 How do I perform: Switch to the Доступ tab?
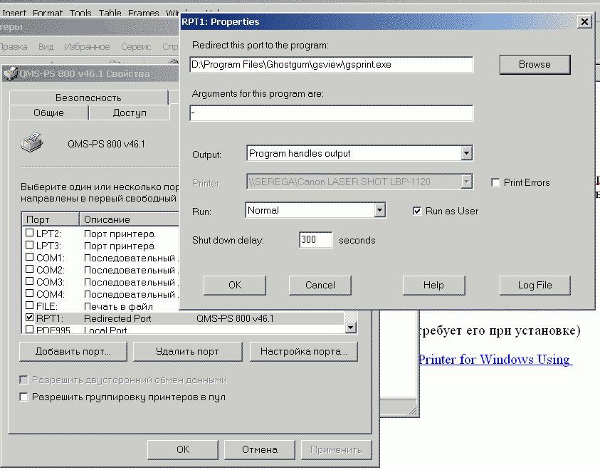pyautogui.click(x=130, y=113)
